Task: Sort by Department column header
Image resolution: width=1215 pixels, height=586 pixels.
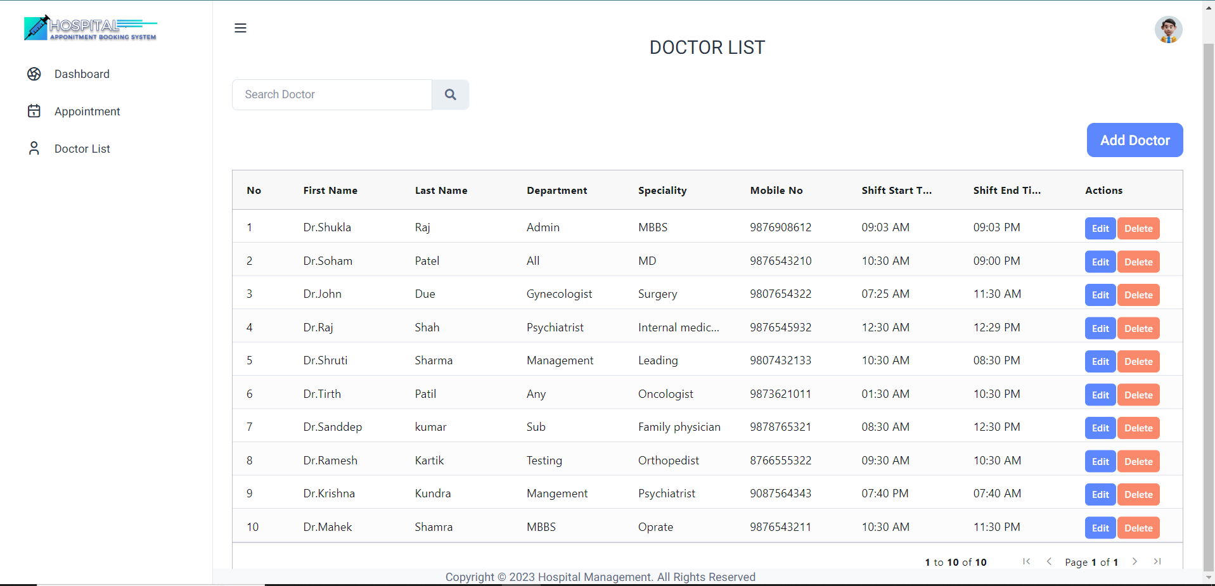Action: (556, 191)
